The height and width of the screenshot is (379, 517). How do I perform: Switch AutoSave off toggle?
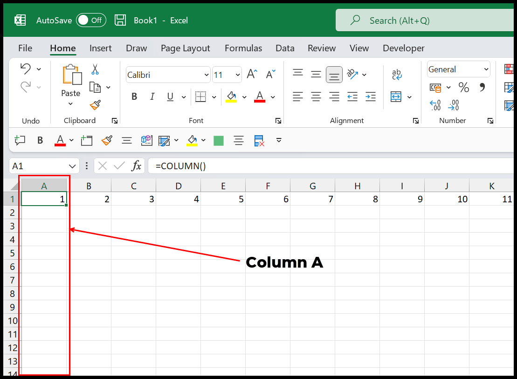click(91, 20)
